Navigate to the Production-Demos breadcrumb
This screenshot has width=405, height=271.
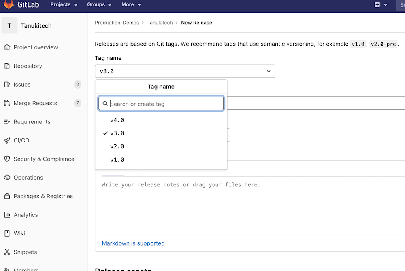(117, 23)
